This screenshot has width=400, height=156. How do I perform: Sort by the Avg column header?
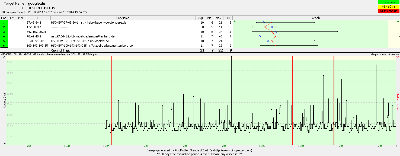coord(200,18)
